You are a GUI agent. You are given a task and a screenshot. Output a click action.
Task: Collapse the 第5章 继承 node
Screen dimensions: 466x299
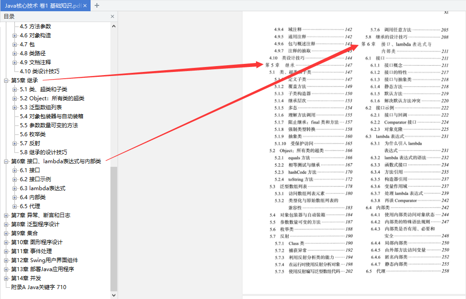click(6, 80)
